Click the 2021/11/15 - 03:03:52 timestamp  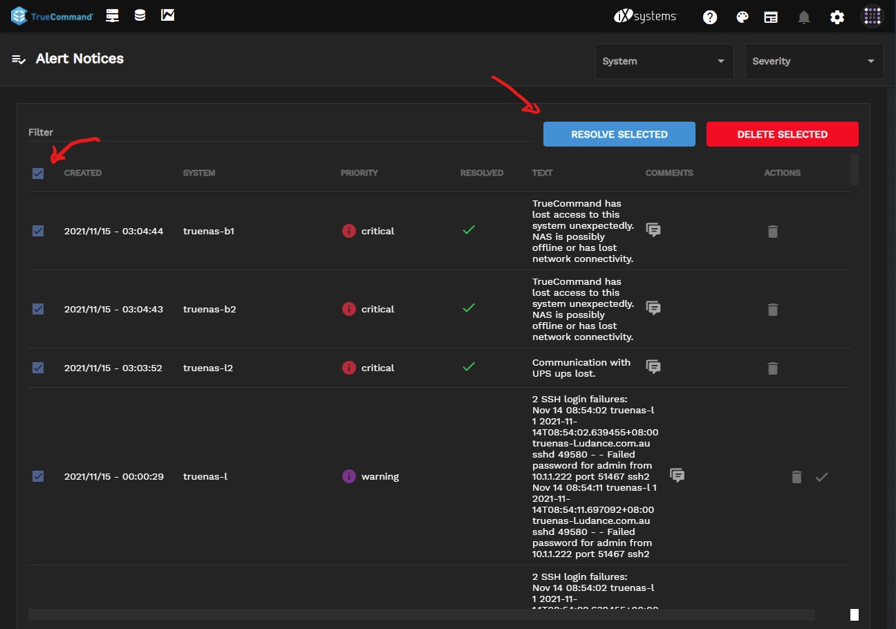(x=113, y=368)
